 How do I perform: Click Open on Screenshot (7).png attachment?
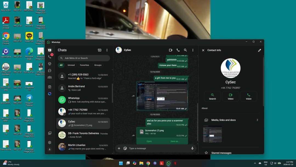[149, 141]
